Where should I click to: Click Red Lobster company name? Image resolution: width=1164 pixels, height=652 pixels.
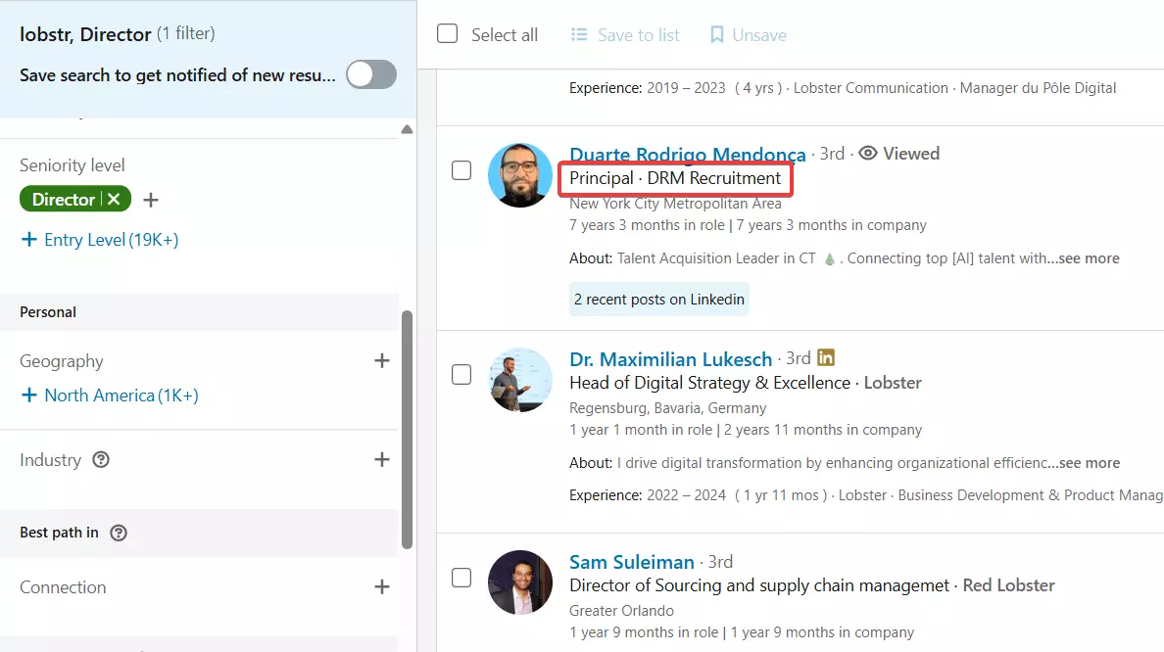(1009, 585)
